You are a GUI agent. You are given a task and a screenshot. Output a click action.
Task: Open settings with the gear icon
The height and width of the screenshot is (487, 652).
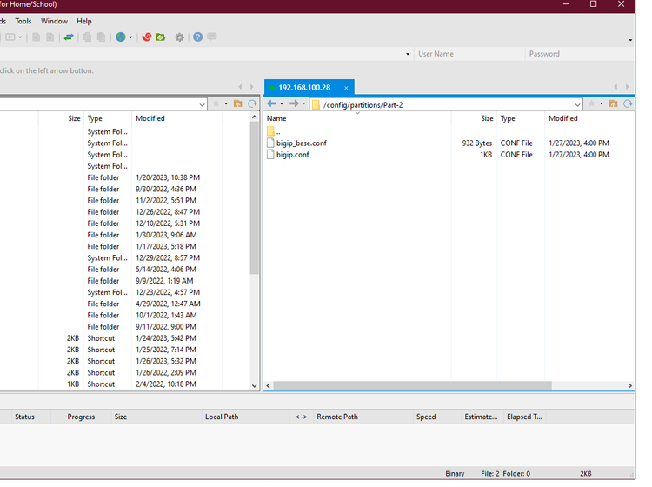(180, 37)
